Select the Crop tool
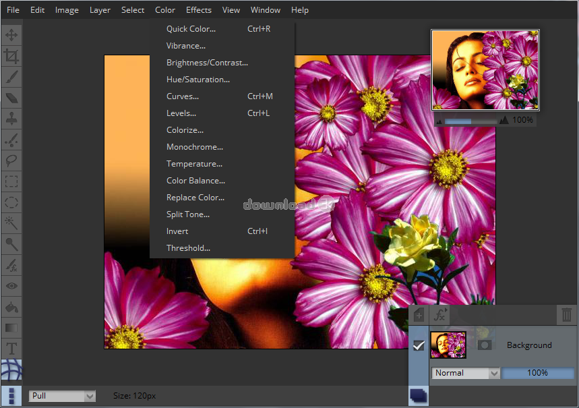The width and height of the screenshot is (579, 408). point(11,56)
